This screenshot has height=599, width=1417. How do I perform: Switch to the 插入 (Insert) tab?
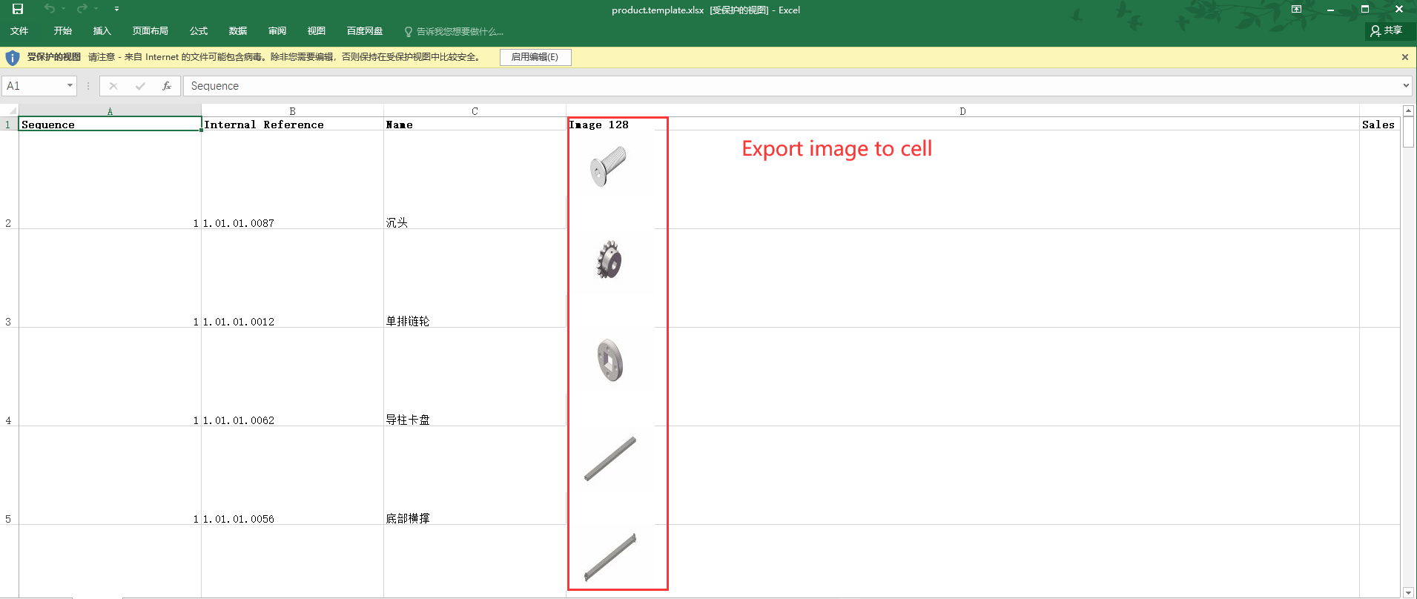102,31
